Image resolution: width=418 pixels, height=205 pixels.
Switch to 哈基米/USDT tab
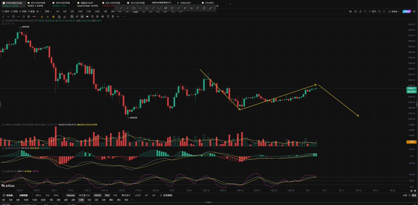[x=87, y=4]
